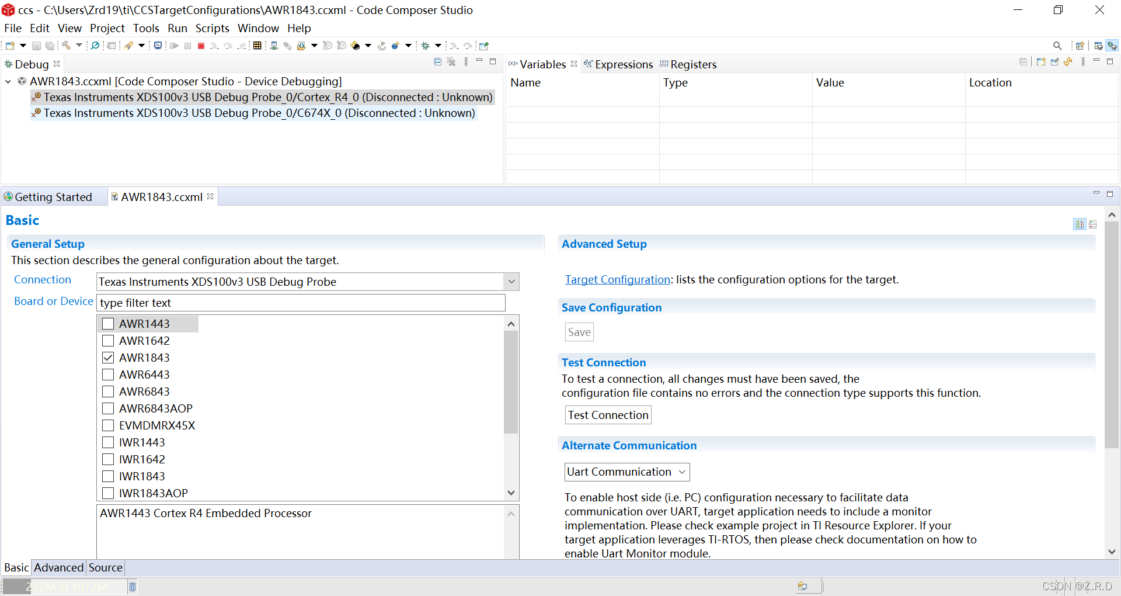The image size is (1121, 596).
Task: Click the Pin to Debug Context icon
Action: click(x=1054, y=61)
